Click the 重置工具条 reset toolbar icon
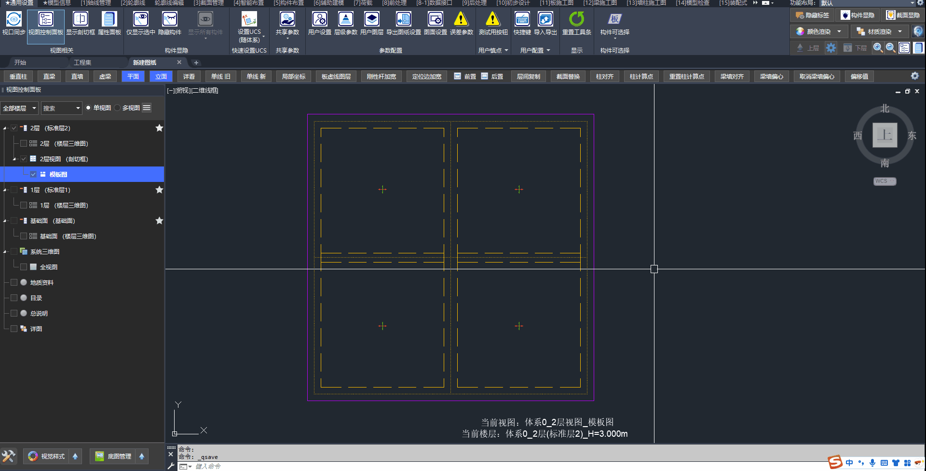Screen dimensions: 926x471 pos(576,19)
